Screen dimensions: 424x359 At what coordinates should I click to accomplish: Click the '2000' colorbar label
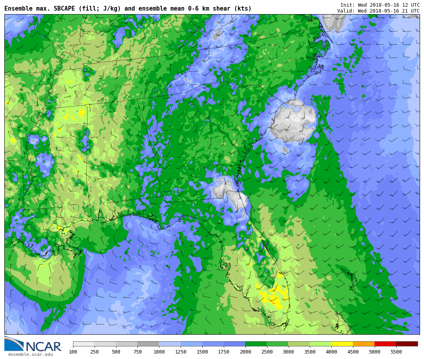click(245, 352)
